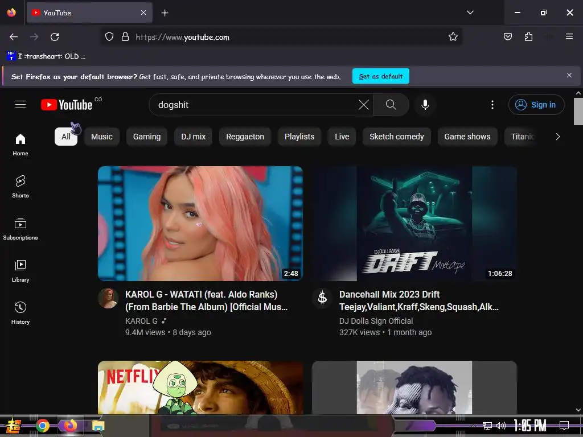Select the Music filter chip

tap(102, 137)
